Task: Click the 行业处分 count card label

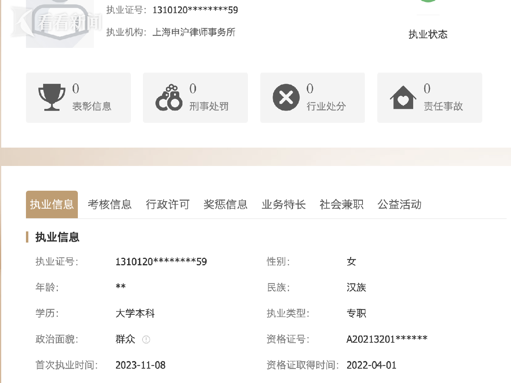Action: click(x=326, y=107)
